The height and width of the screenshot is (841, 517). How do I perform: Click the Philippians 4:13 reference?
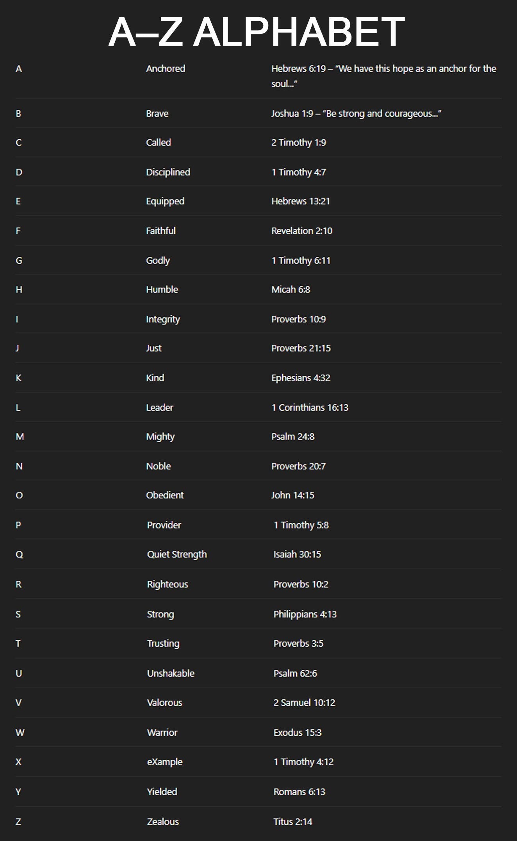[x=305, y=614]
